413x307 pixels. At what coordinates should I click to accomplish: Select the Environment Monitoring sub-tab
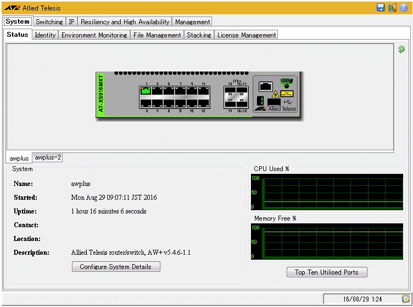coord(94,35)
